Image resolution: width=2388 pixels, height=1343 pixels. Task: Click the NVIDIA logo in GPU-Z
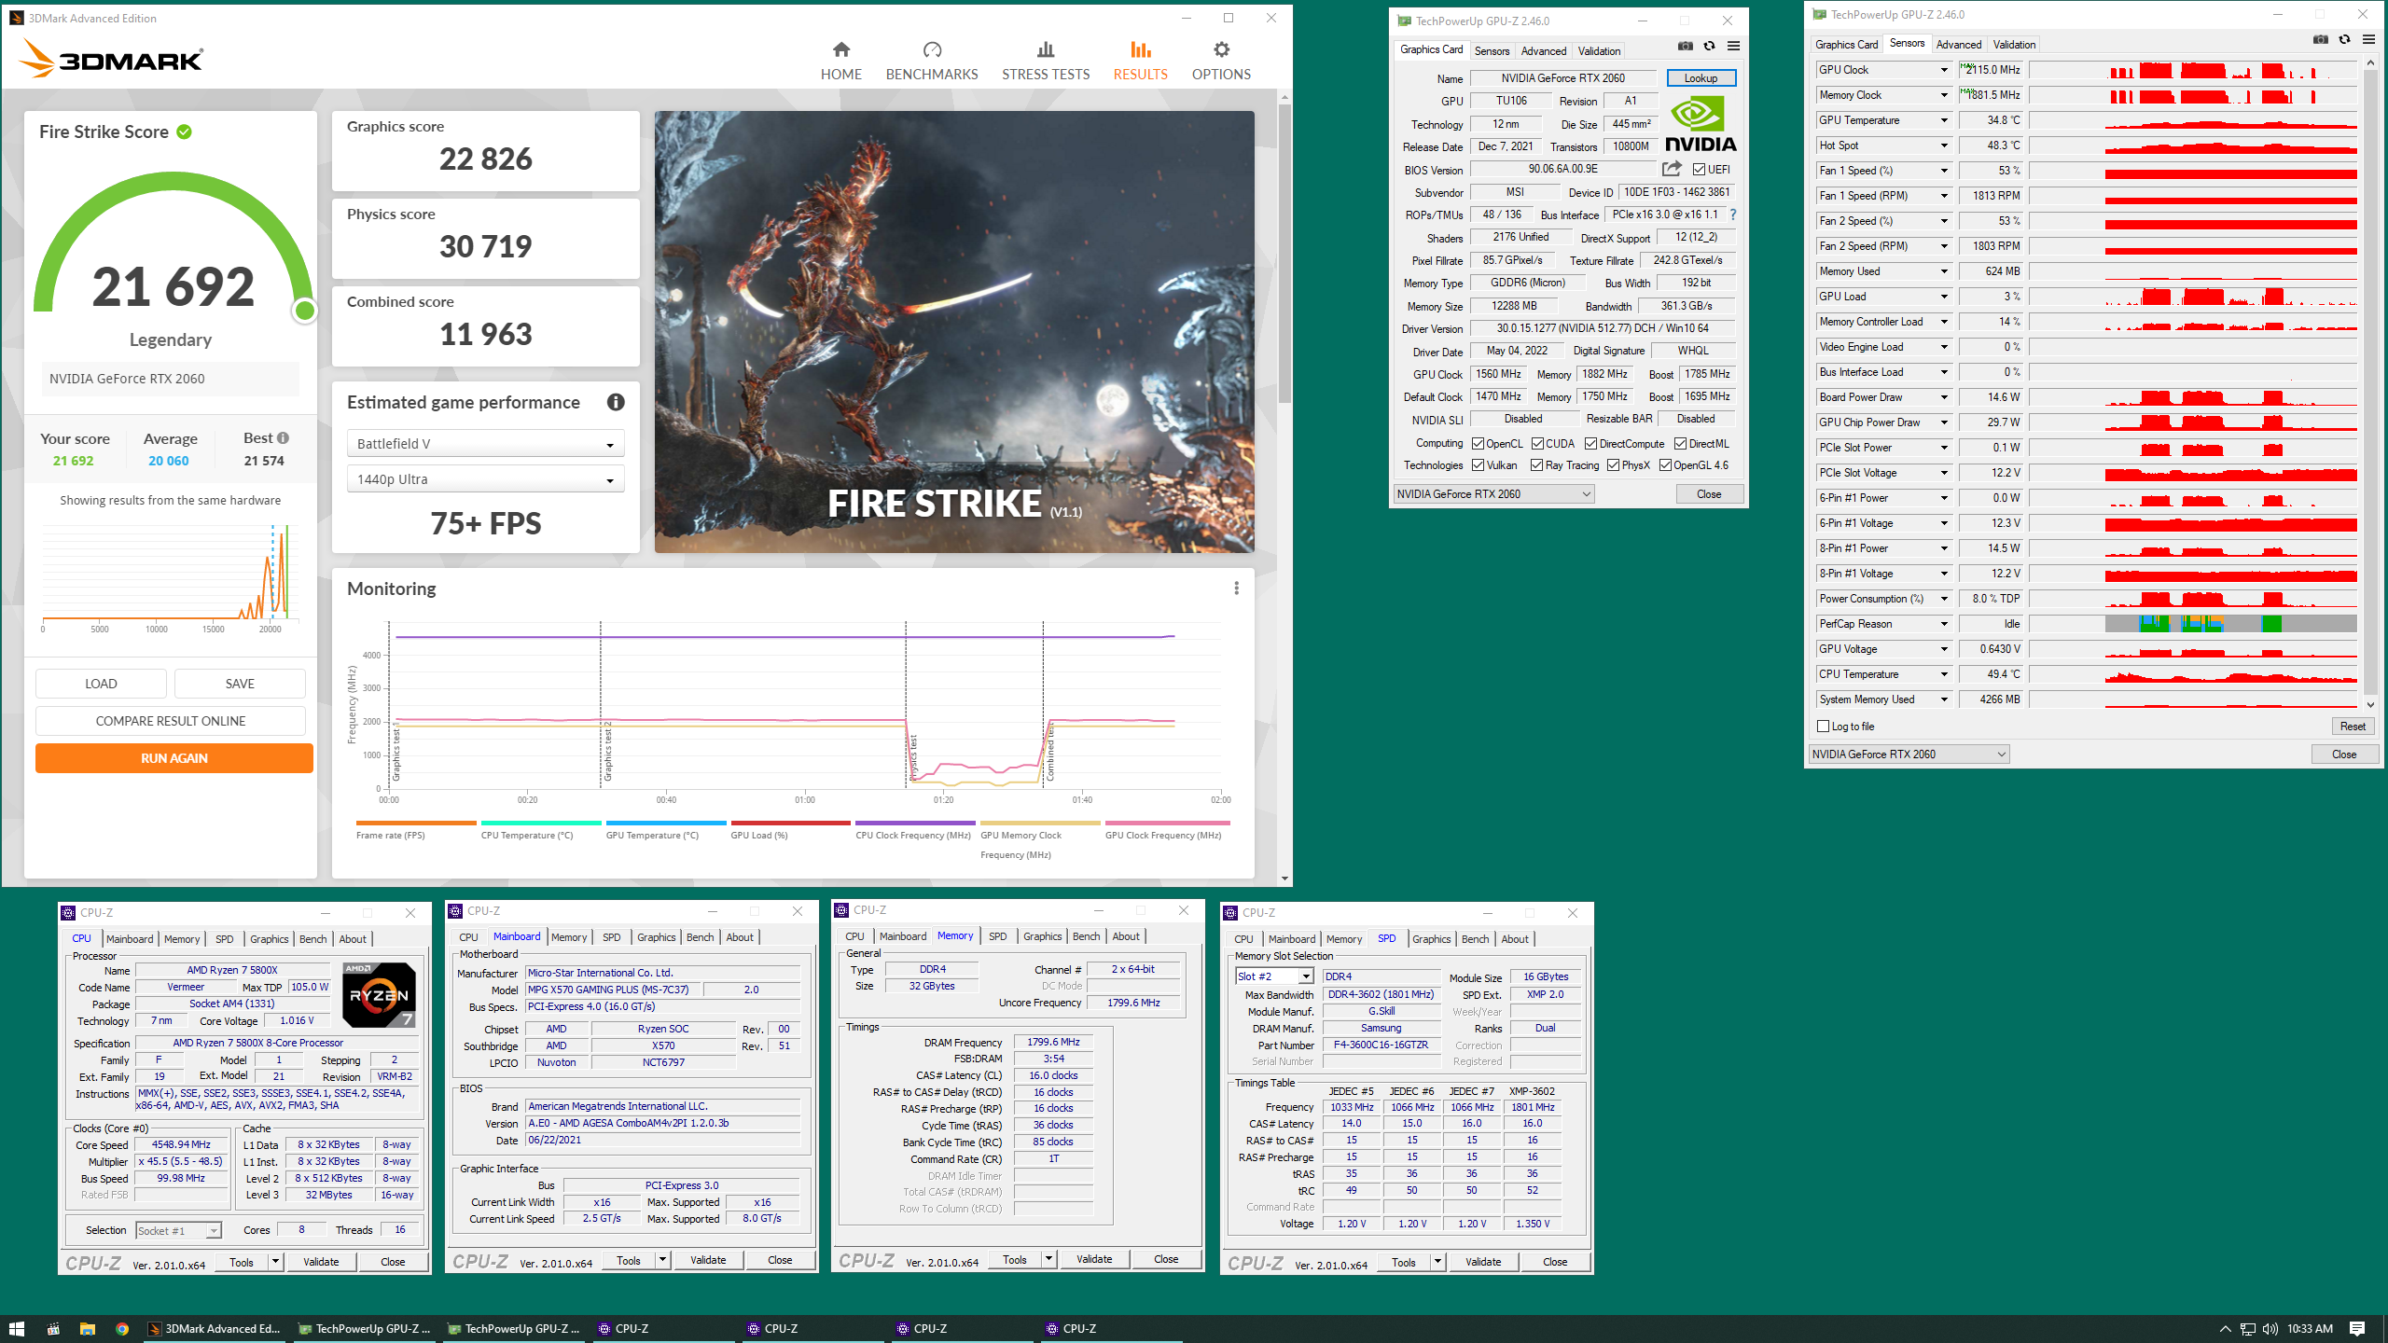(x=1701, y=124)
